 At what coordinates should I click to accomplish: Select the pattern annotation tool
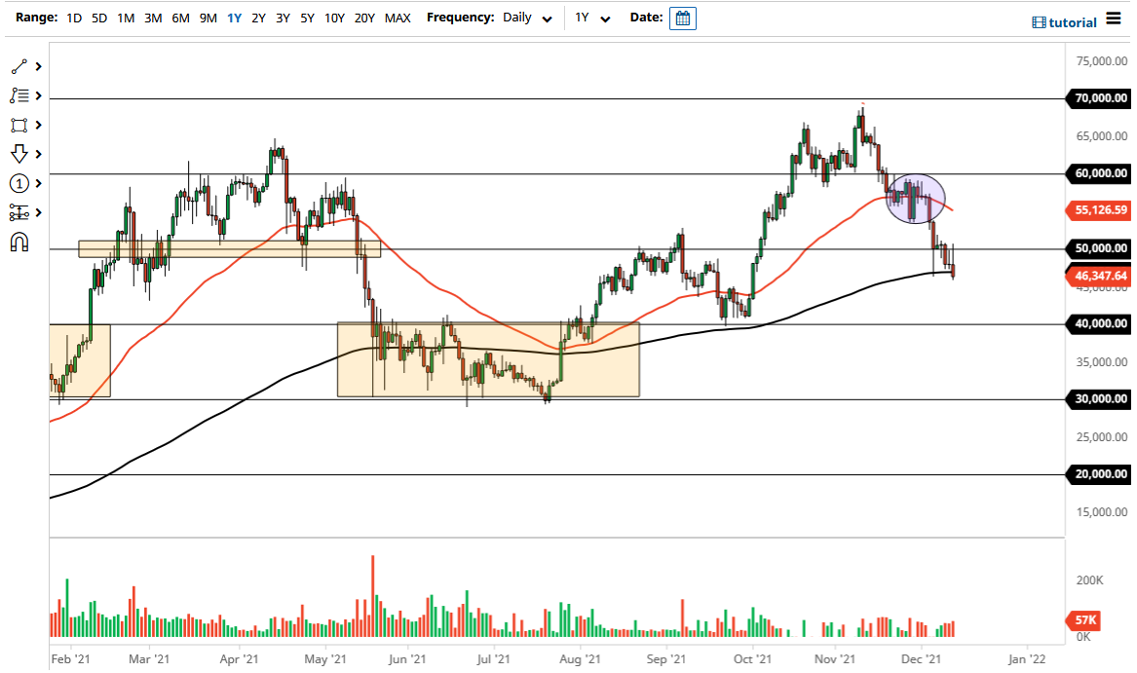click(x=21, y=95)
